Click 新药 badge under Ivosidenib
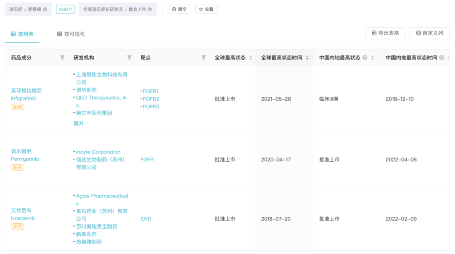The width and height of the screenshot is (455, 254). pos(17,227)
